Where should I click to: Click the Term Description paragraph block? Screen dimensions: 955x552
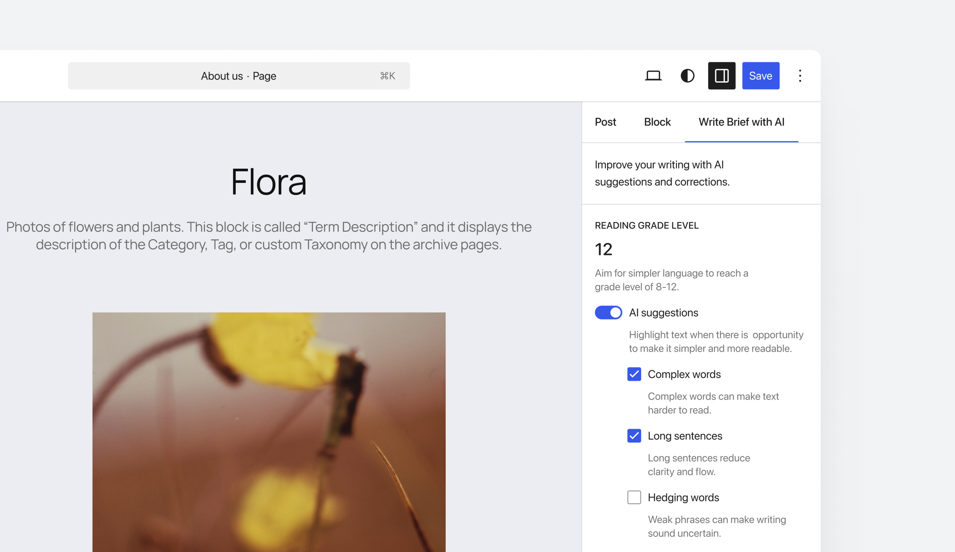click(x=268, y=235)
